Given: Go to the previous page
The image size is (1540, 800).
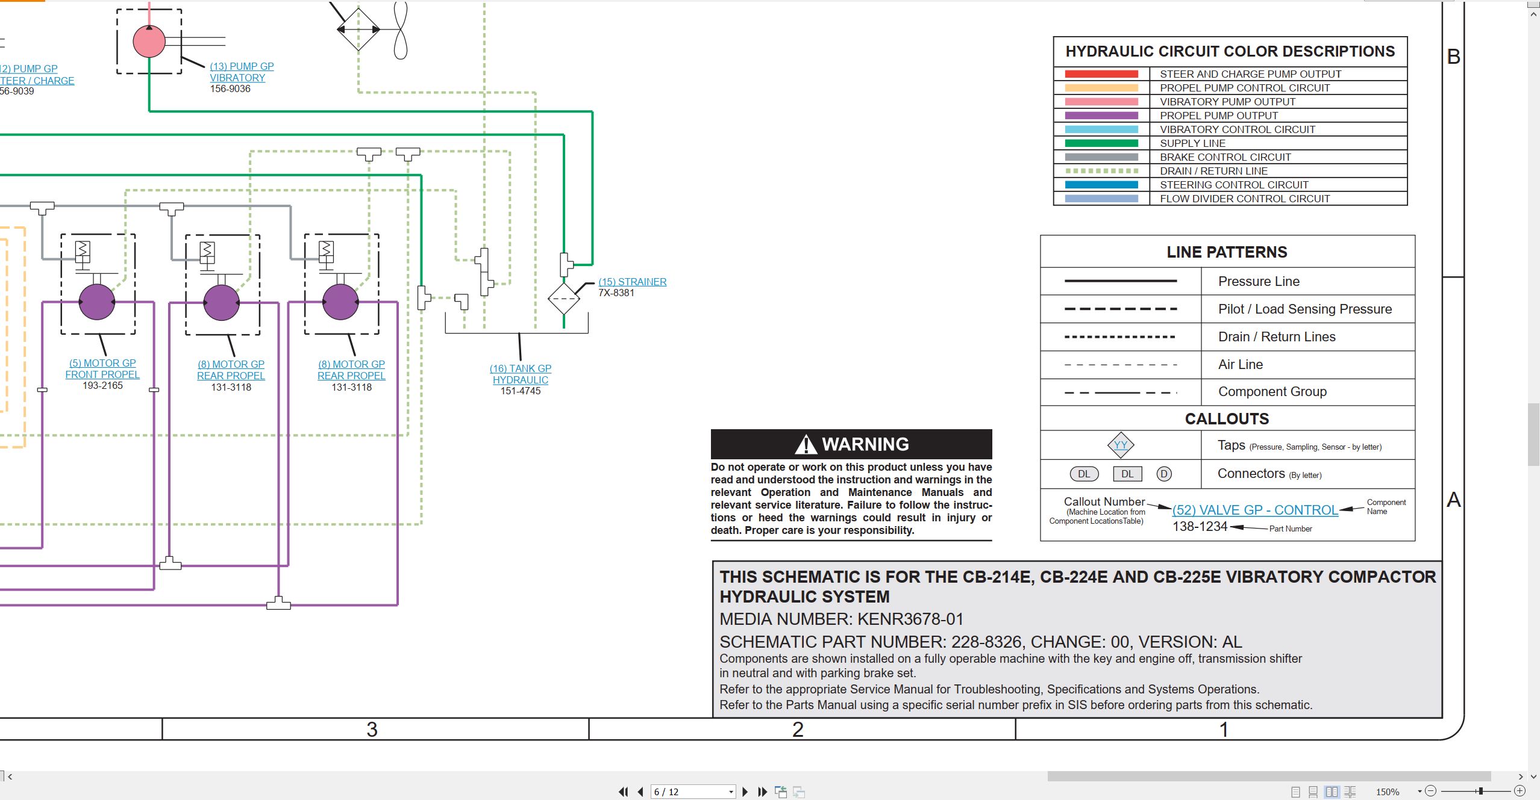Looking at the screenshot, I should [640, 792].
